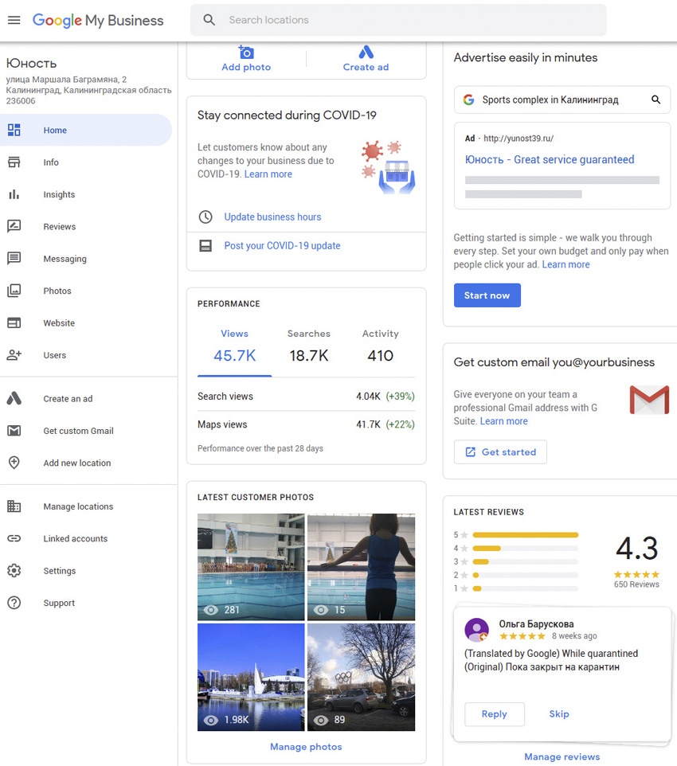Click the Settings gear icon
Image resolution: width=677 pixels, height=766 pixels.
pos(14,571)
